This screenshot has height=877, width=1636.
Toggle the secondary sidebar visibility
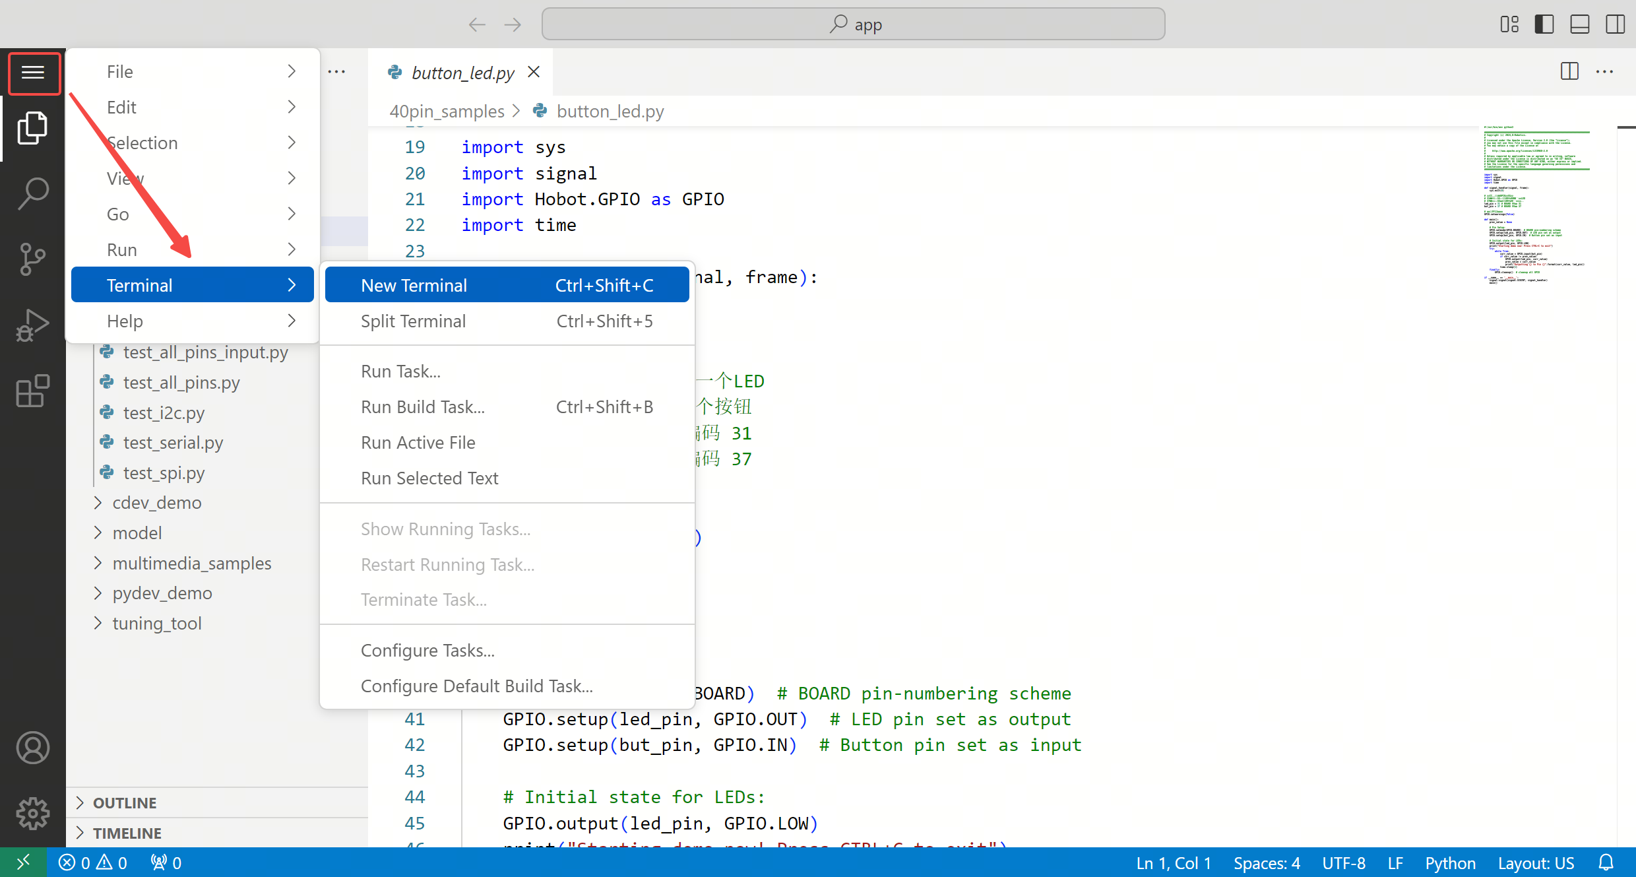pos(1616,24)
